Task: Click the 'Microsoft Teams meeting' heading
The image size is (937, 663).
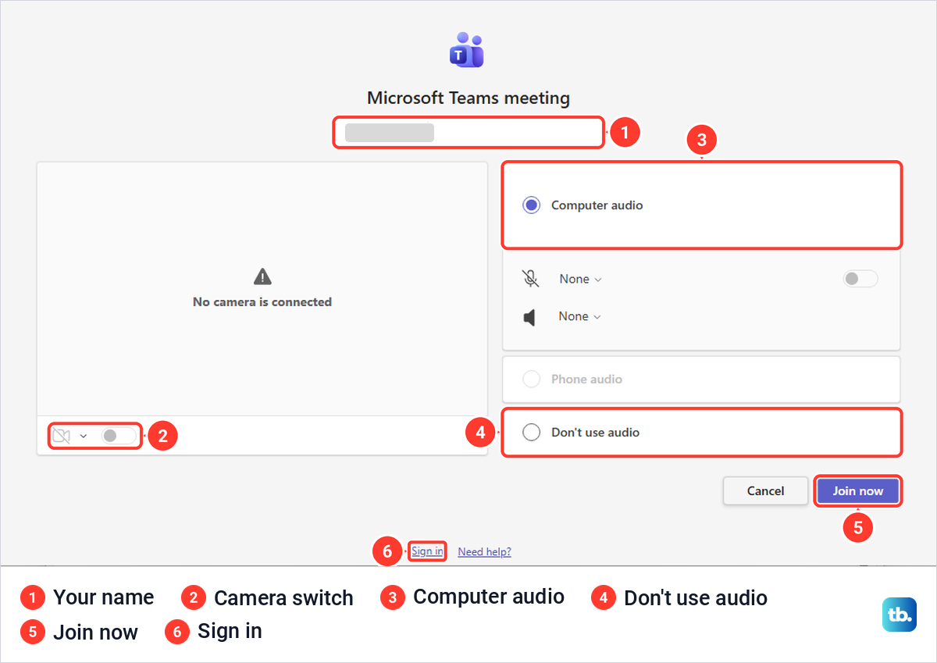Action: (x=468, y=98)
